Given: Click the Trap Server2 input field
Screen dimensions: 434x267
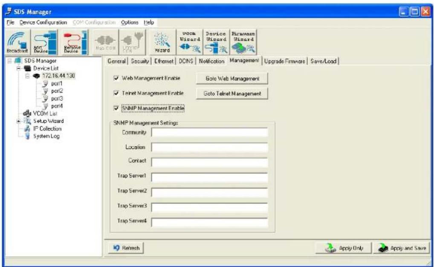Looking at the screenshot, I should click(x=209, y=192).
